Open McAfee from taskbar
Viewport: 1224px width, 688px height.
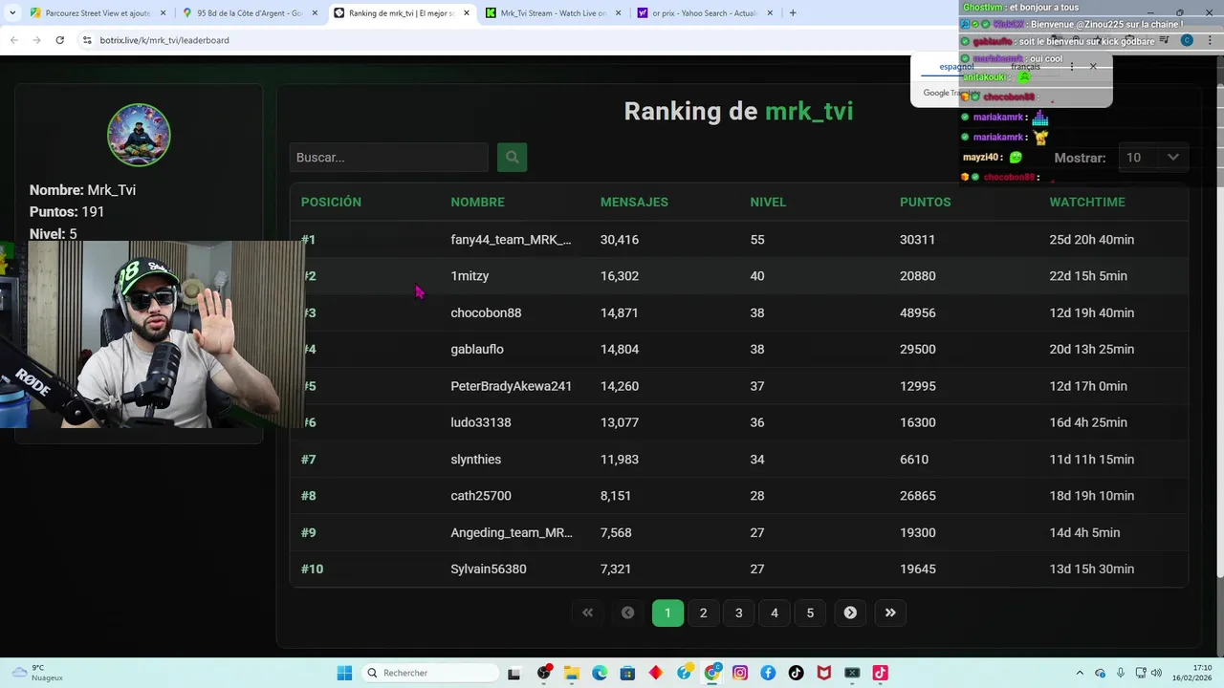pos(824,673)
